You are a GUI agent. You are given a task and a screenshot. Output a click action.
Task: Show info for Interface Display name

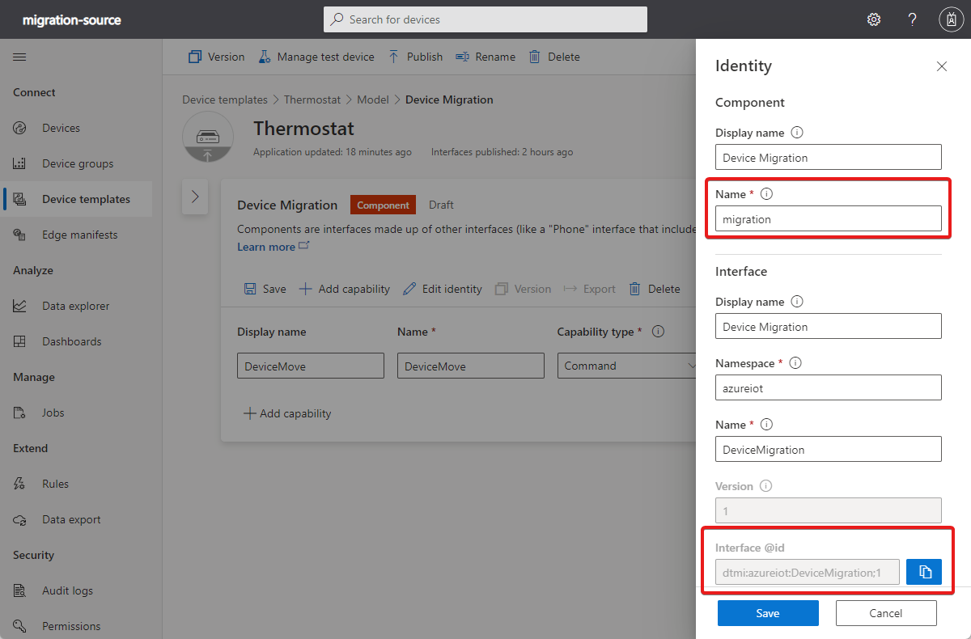pos(797,302)
